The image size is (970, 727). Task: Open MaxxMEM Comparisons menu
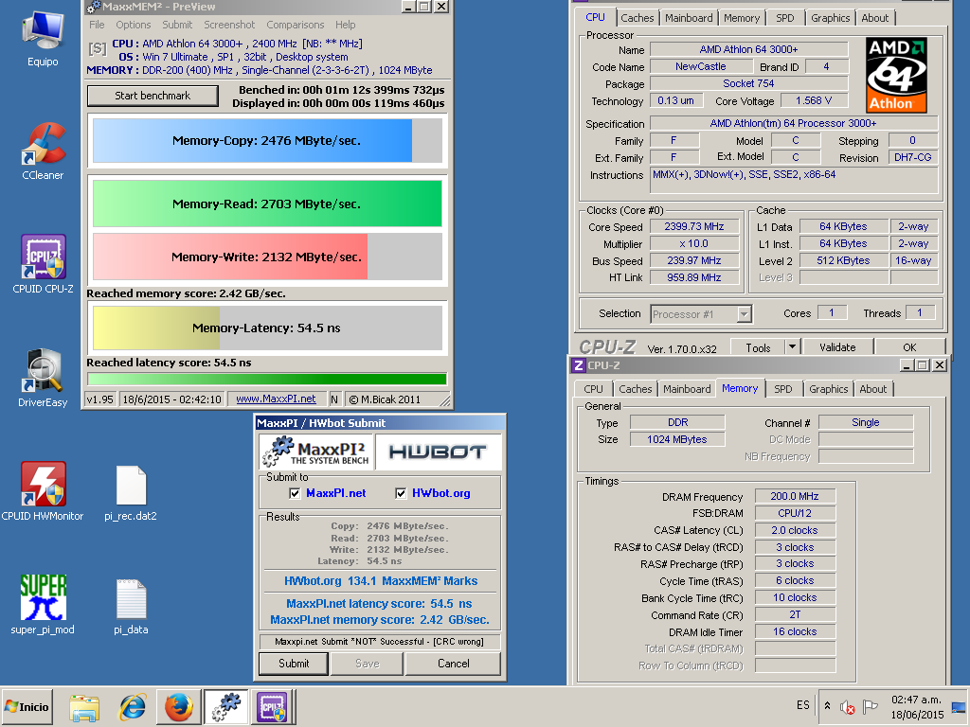(296, 25)
